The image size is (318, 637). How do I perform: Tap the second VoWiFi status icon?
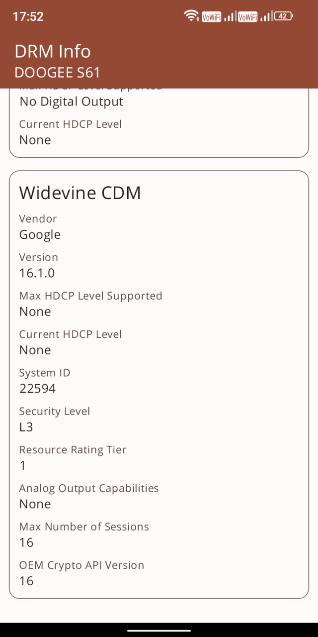tap(247, 17)
